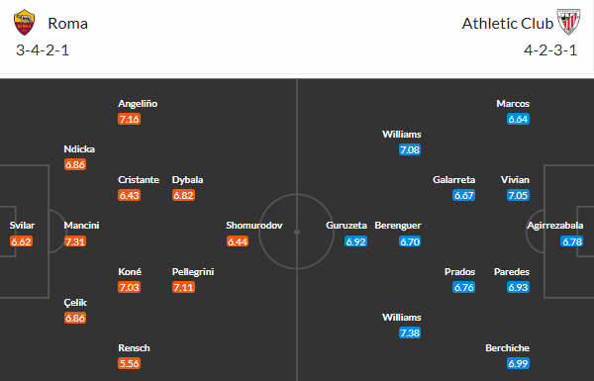Select player Vivian with 7.05 rating
The image size is (594, 381).
[515, 179]
